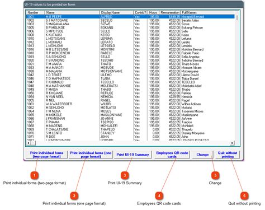Sort by the Number column header
This screenshot has width=265, height=210.
coord(35,12)
